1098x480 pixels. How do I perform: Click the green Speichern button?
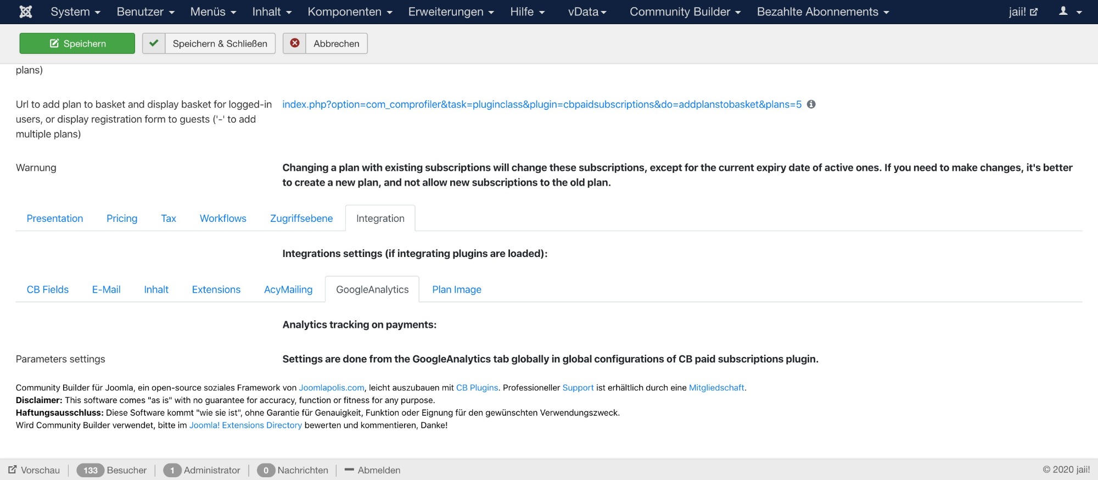click(77, 43)
